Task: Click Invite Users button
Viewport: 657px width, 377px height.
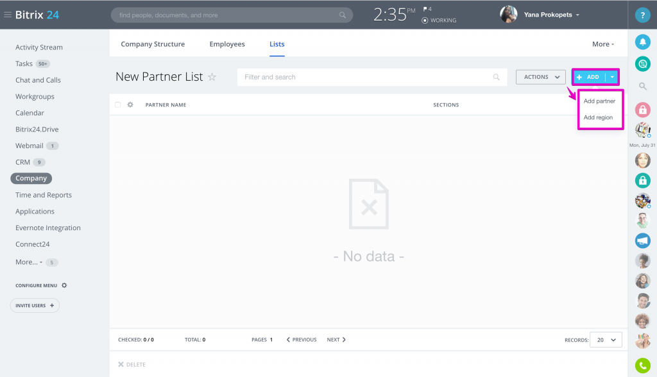Action: coord(35,305)
